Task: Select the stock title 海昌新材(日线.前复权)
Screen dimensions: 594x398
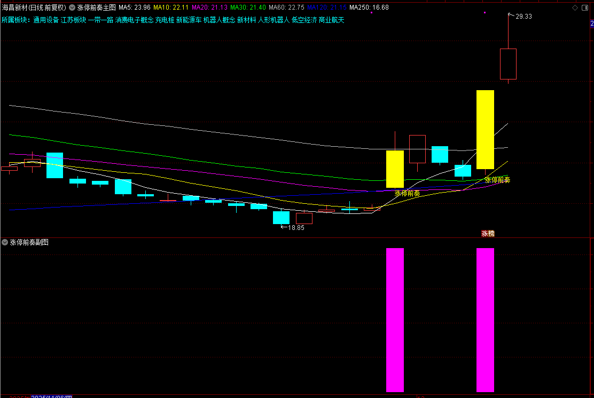Action: 34,7
